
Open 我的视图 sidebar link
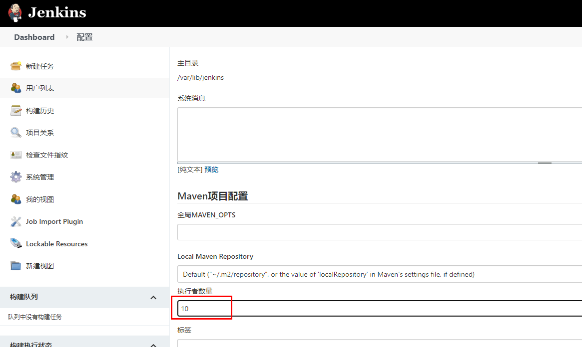pyautogui.click(x=39, y=199)
